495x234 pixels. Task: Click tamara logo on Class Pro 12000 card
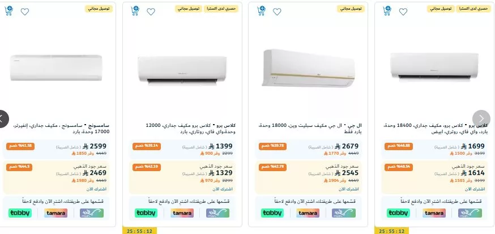[182, 213]
